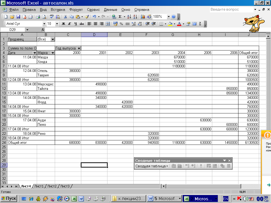Toggle italic К formatting
This screenshot has width=271, height=203.
pyautogui.click(x=70, y=24)
